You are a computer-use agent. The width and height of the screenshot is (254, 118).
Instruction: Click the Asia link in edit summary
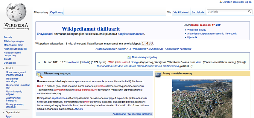click(198, 62)
